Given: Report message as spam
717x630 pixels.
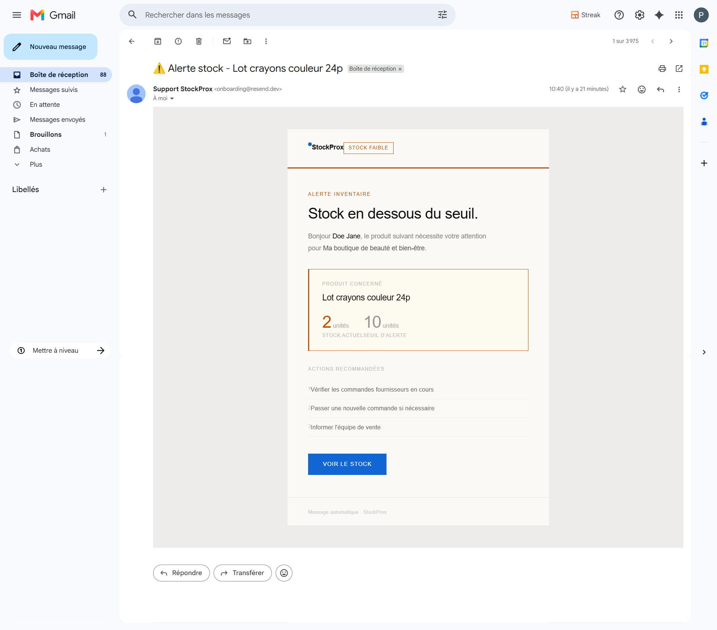Looking at the screenshot, I should (x=178, y=41).
